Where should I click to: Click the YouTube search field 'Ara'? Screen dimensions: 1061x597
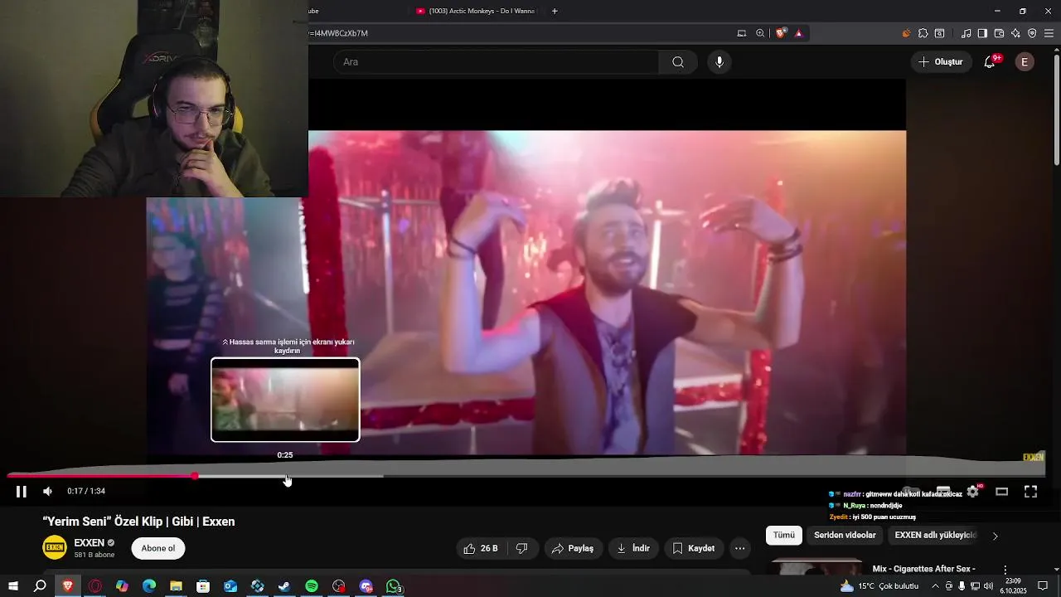tap(496, 62)
